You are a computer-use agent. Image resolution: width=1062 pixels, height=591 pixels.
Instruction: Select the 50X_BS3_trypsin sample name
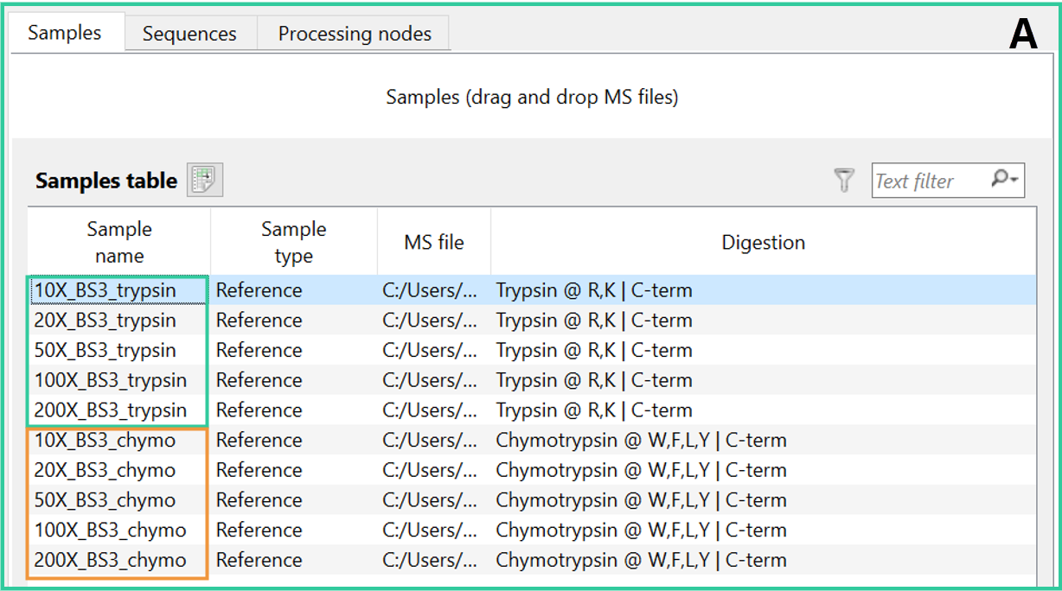point(105,350)
